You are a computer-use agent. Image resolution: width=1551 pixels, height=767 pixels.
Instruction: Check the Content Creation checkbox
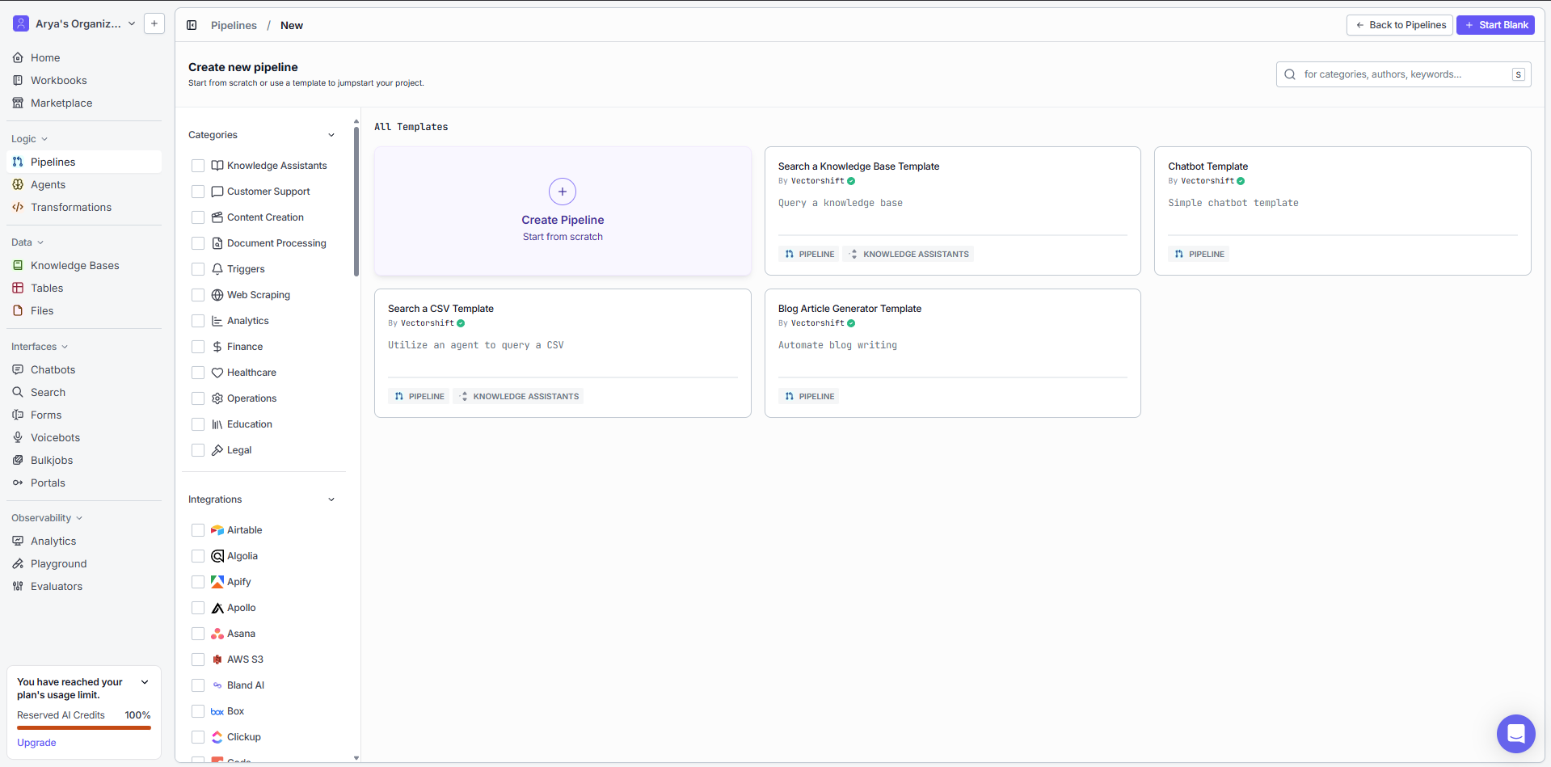198,217
